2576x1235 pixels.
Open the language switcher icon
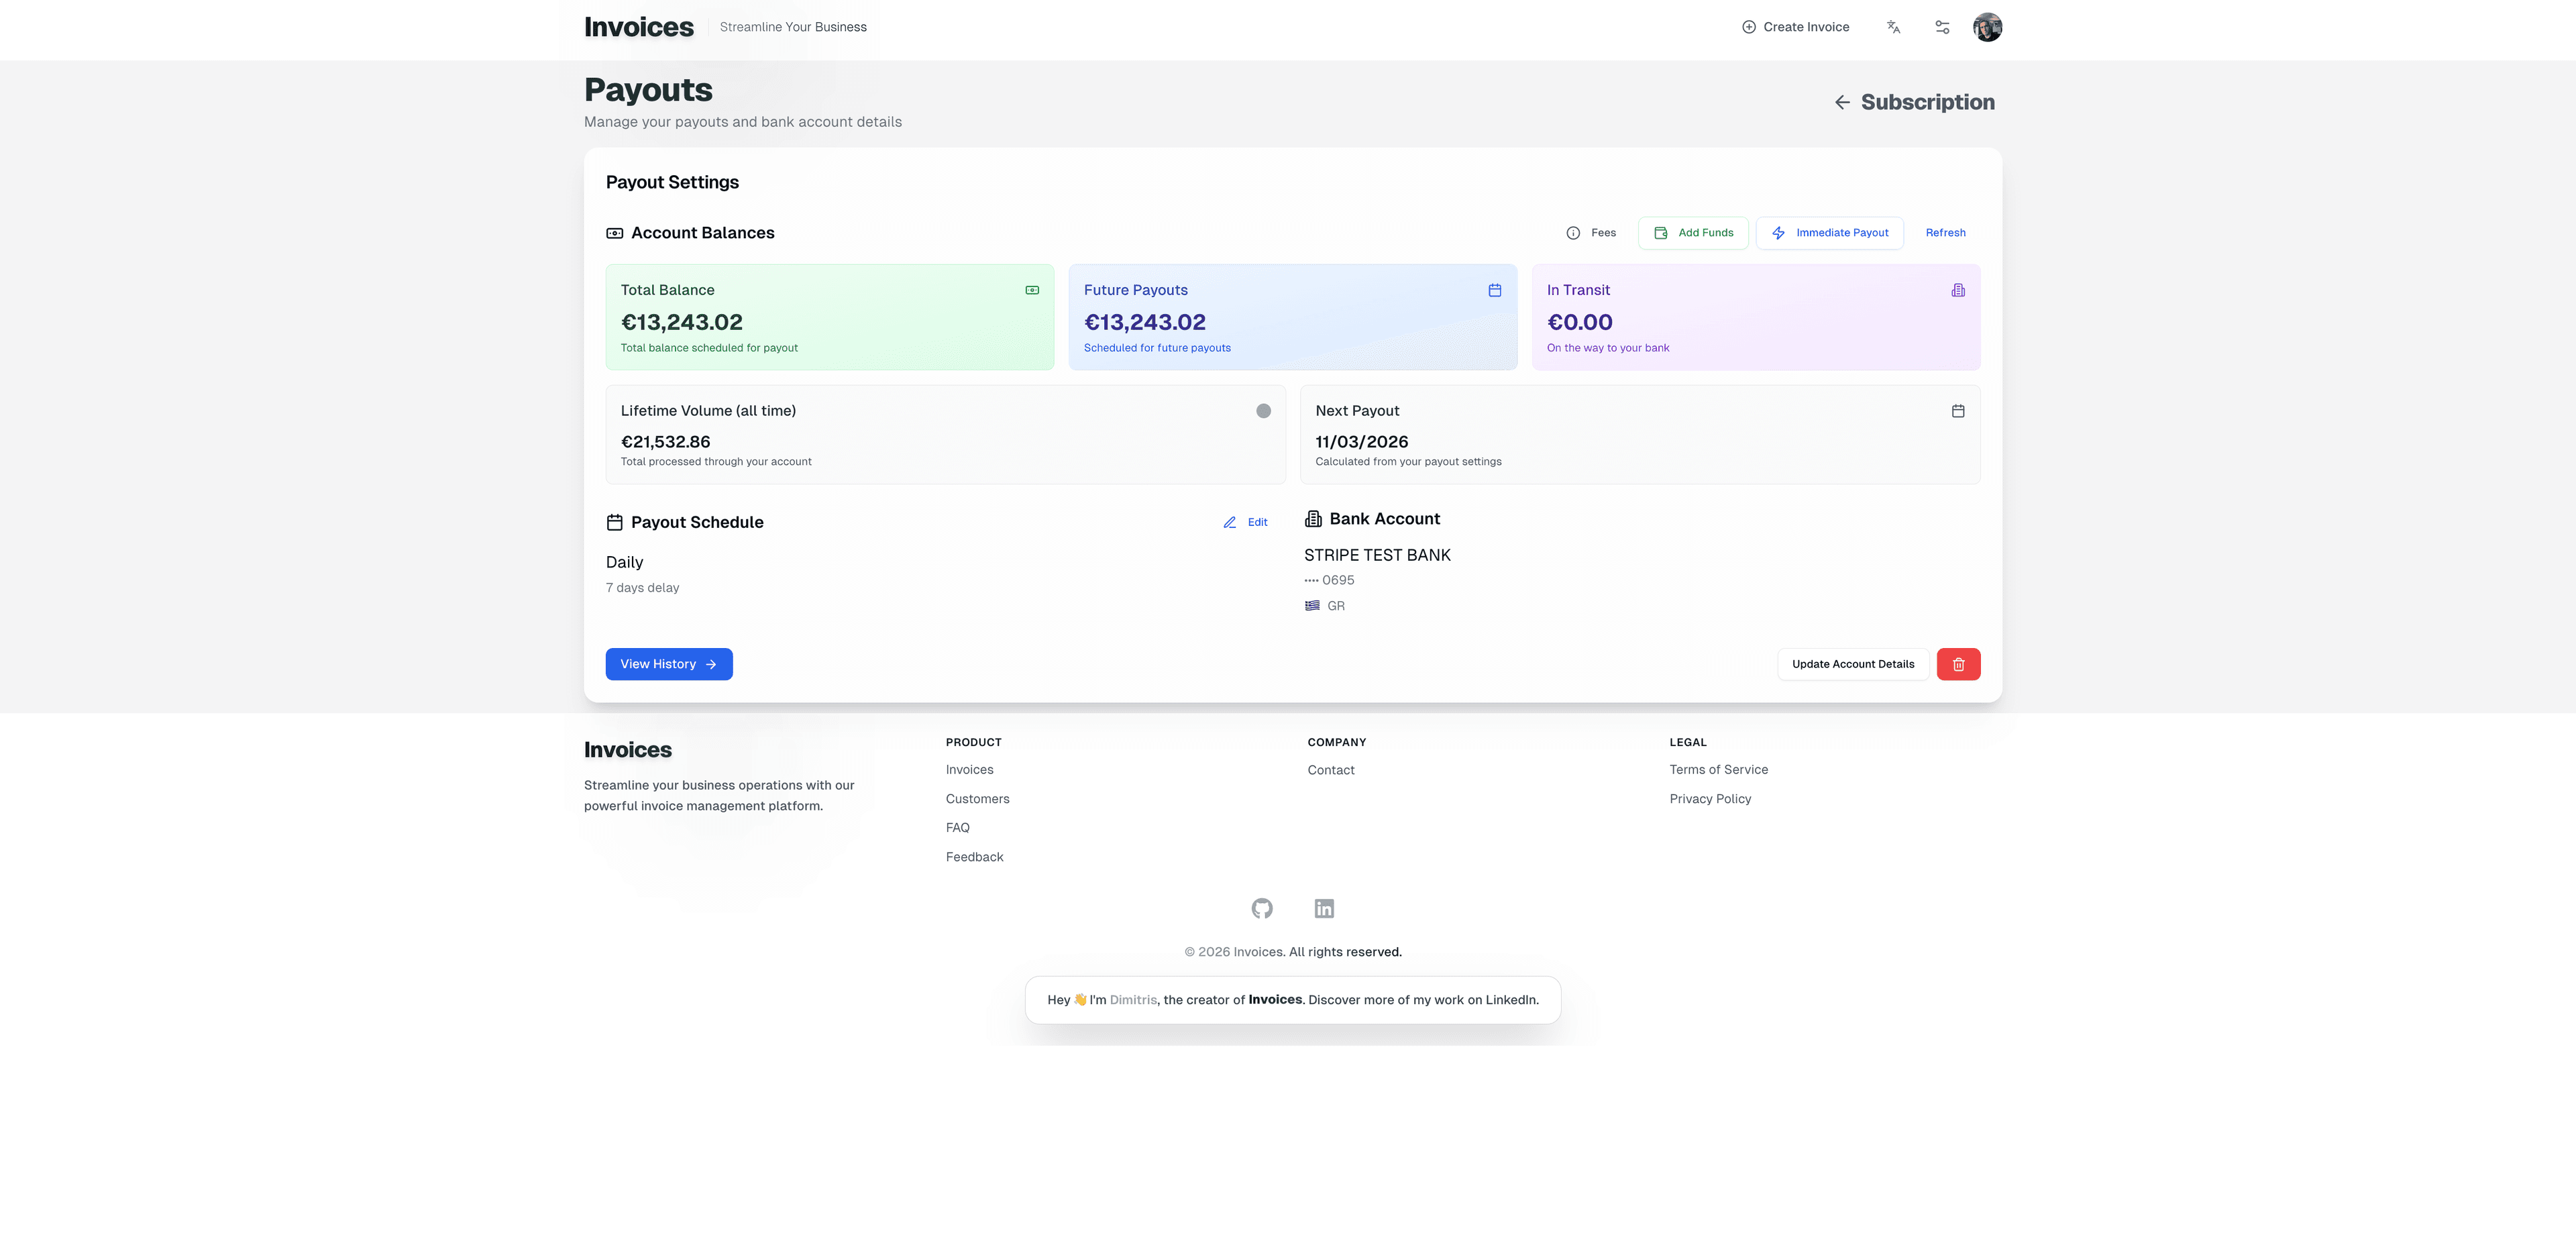coord(1893,27)
